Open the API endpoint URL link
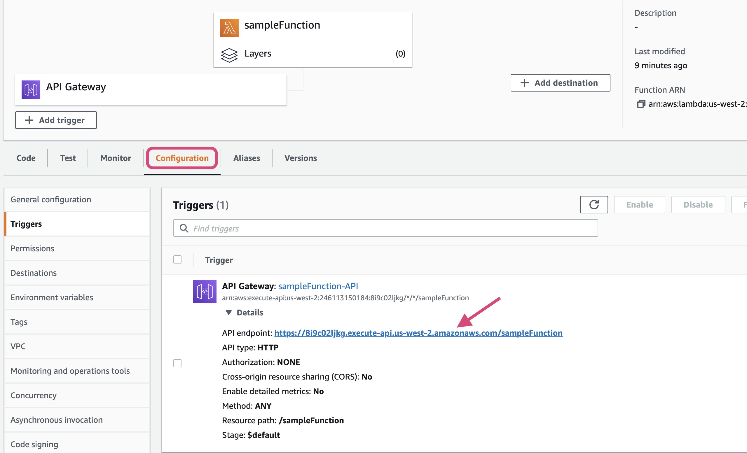The width and height of the screenshot is (747, 453). pos(418,333)
